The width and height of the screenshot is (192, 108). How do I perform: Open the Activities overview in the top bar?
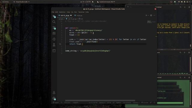(5, 2)
